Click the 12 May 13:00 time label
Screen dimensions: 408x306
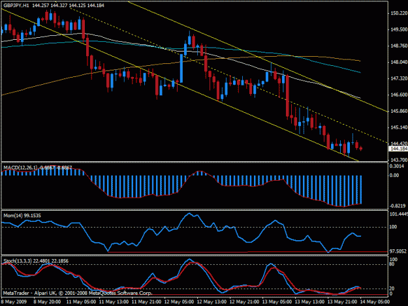click(x=212, y=302)
